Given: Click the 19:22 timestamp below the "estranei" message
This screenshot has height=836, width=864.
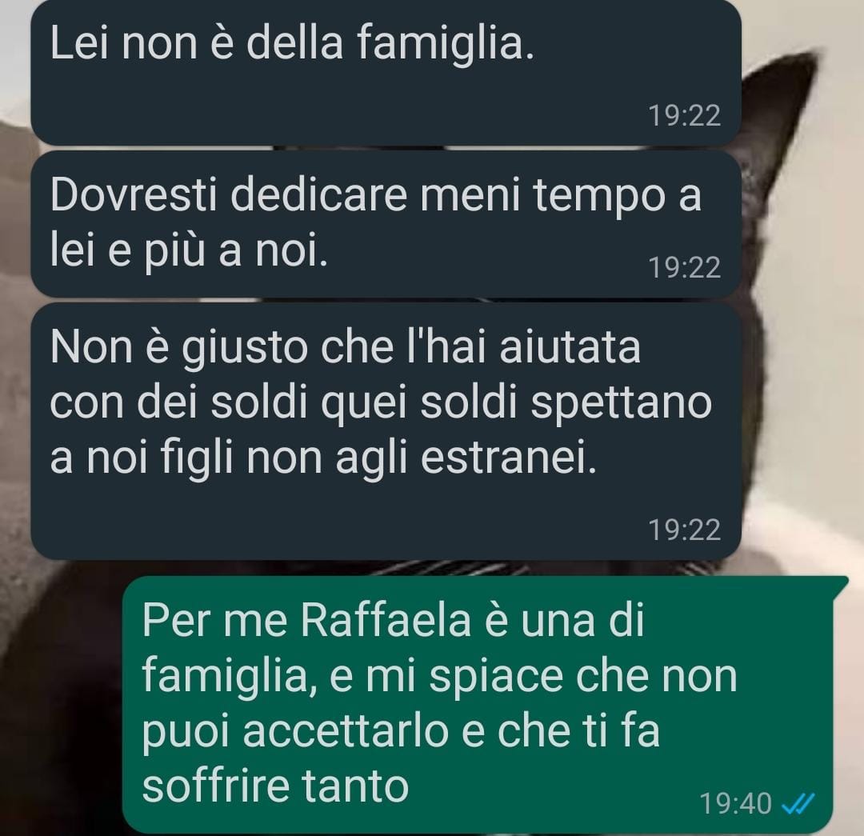Looking at the screenshot, I should [684, 530].
